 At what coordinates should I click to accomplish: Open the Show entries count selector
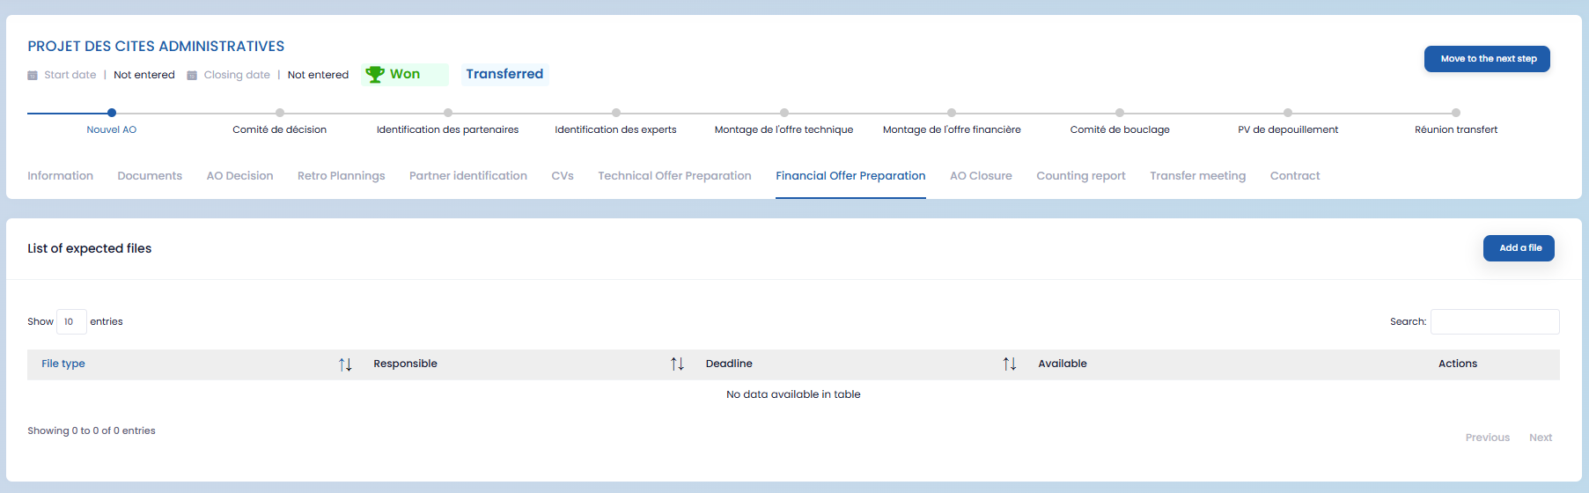[71, 322]
